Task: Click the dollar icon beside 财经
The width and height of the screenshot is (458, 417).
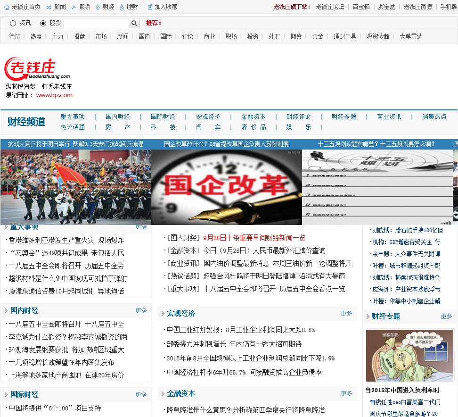Action: point(98,7)
